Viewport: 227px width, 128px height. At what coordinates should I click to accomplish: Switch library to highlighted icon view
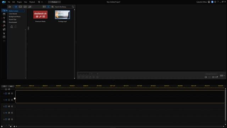click(49, 7)
